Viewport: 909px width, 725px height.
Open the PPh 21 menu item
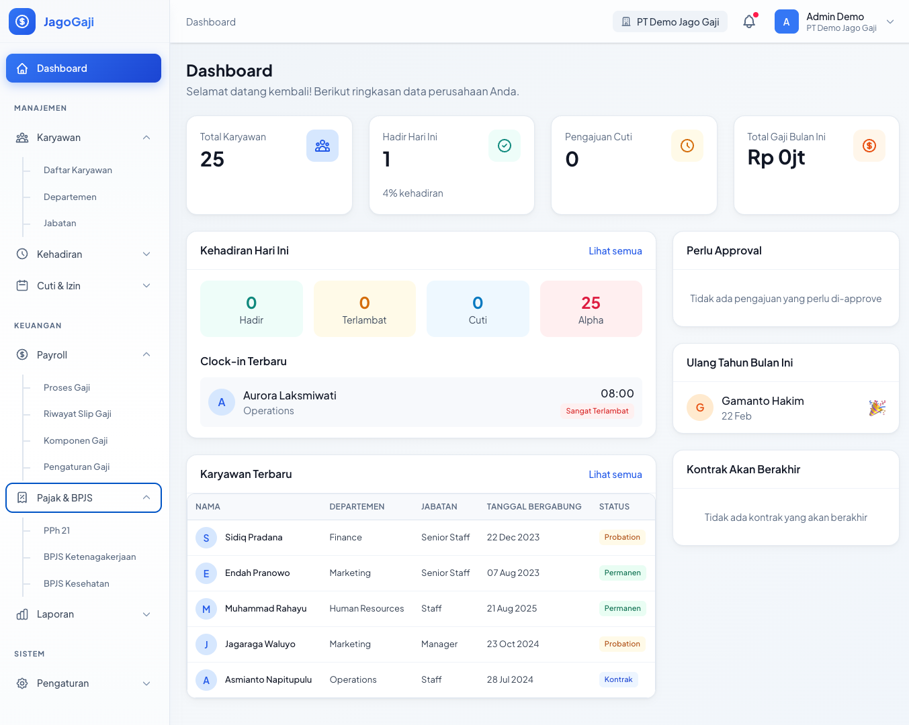(56, 530)
